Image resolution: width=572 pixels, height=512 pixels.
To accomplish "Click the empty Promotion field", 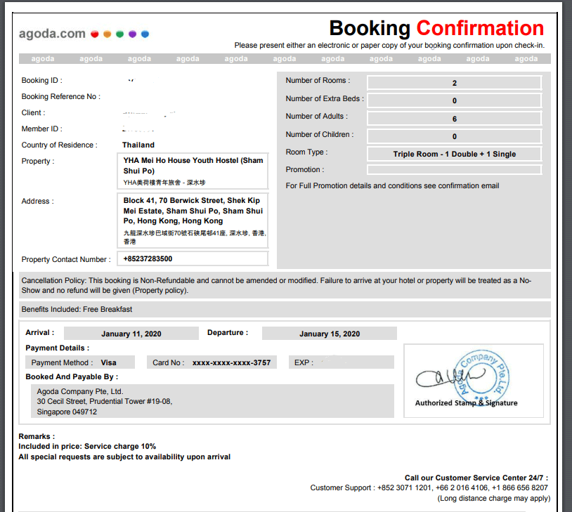I will [x=454, y=169].
